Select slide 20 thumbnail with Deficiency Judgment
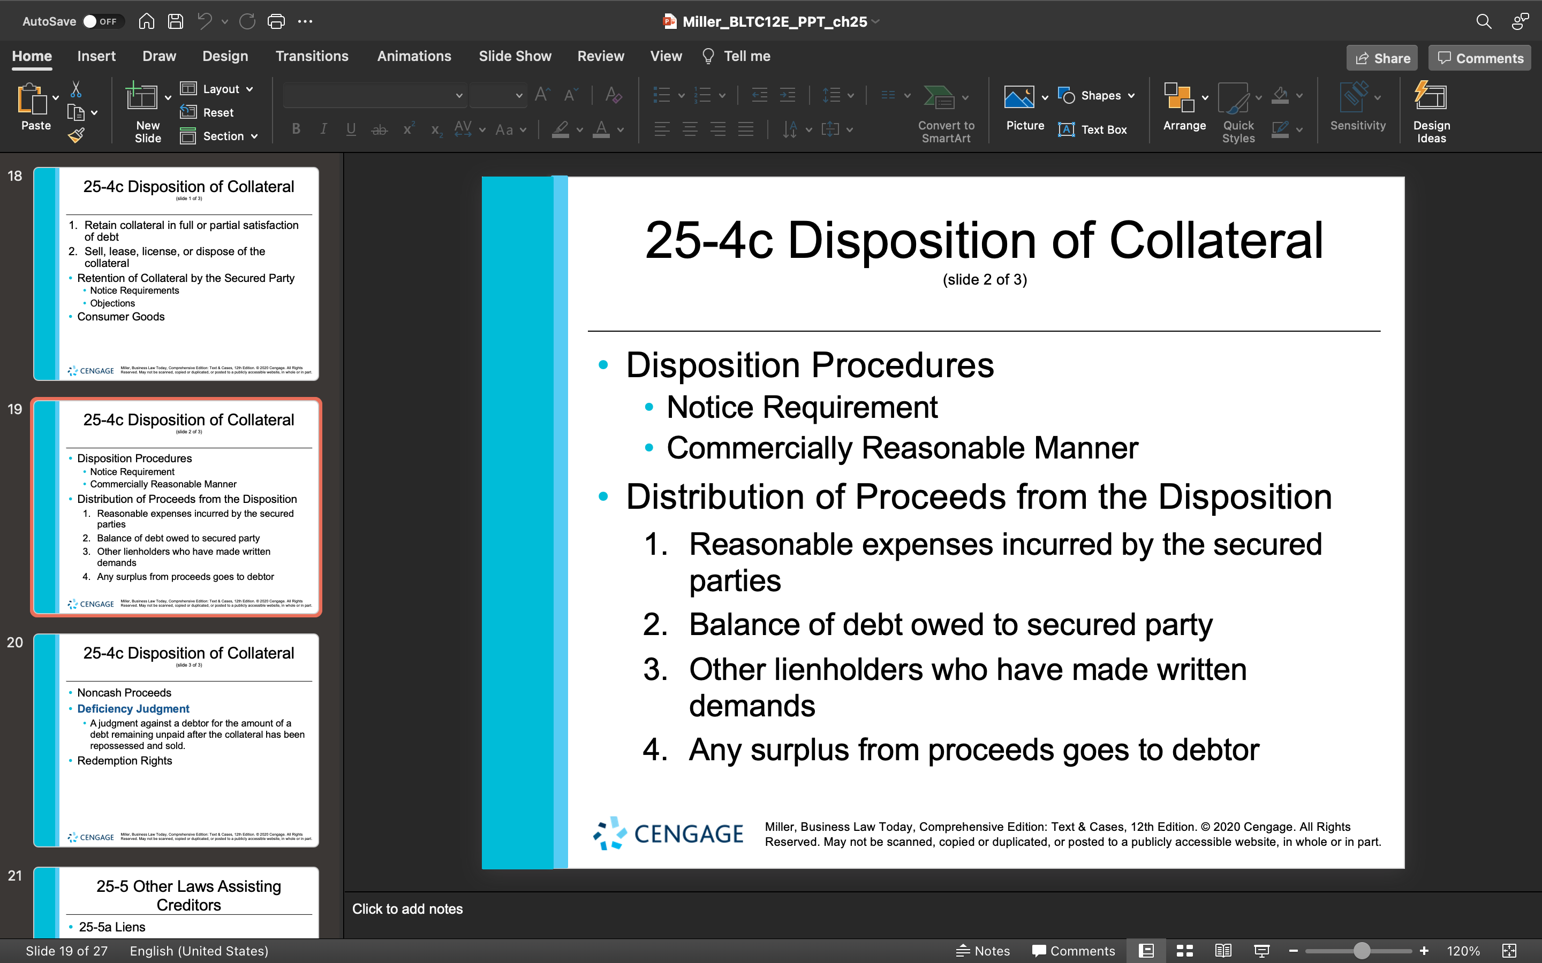The image size is (1542, 963). [176, 740]
